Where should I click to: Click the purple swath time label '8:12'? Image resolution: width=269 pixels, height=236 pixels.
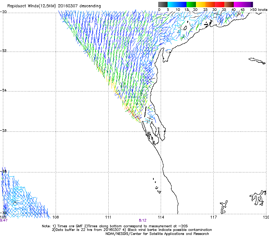pos(142,220)
